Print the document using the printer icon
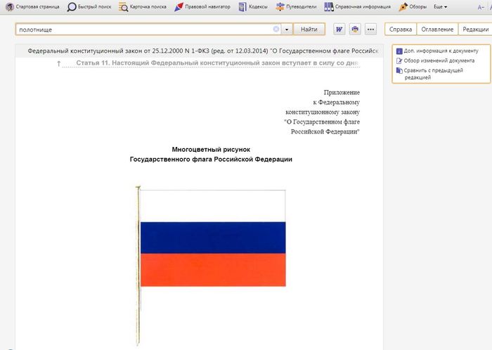The width and height of the screenshot is (492, 350). coord(355,30)
